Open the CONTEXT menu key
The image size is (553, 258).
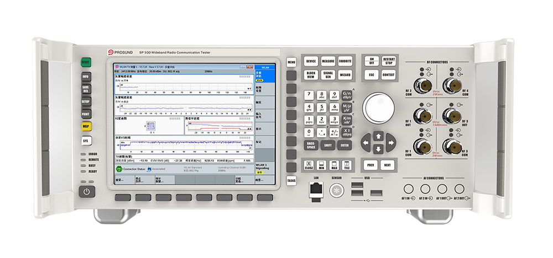click(x=389, y=74)
